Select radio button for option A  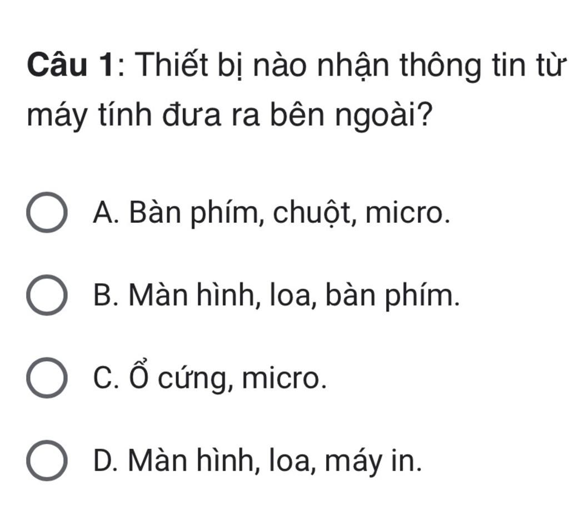tap(47, 212)
